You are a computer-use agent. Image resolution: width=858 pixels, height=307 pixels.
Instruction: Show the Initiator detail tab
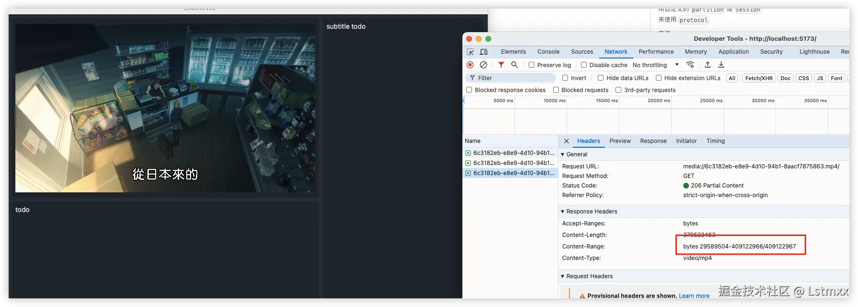pos(686,141)
